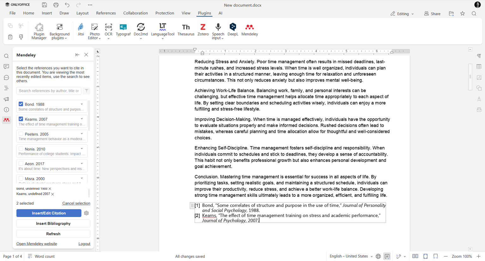Switch to the Collaboration tab
The height and width of the screenshot is (261, 485).
point(136,13)
